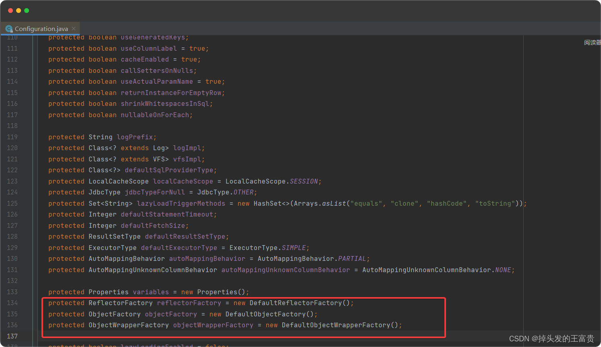Click the useColumnLabel field name
This screenshot has height=347, width=601.
(x=149, y=48)
